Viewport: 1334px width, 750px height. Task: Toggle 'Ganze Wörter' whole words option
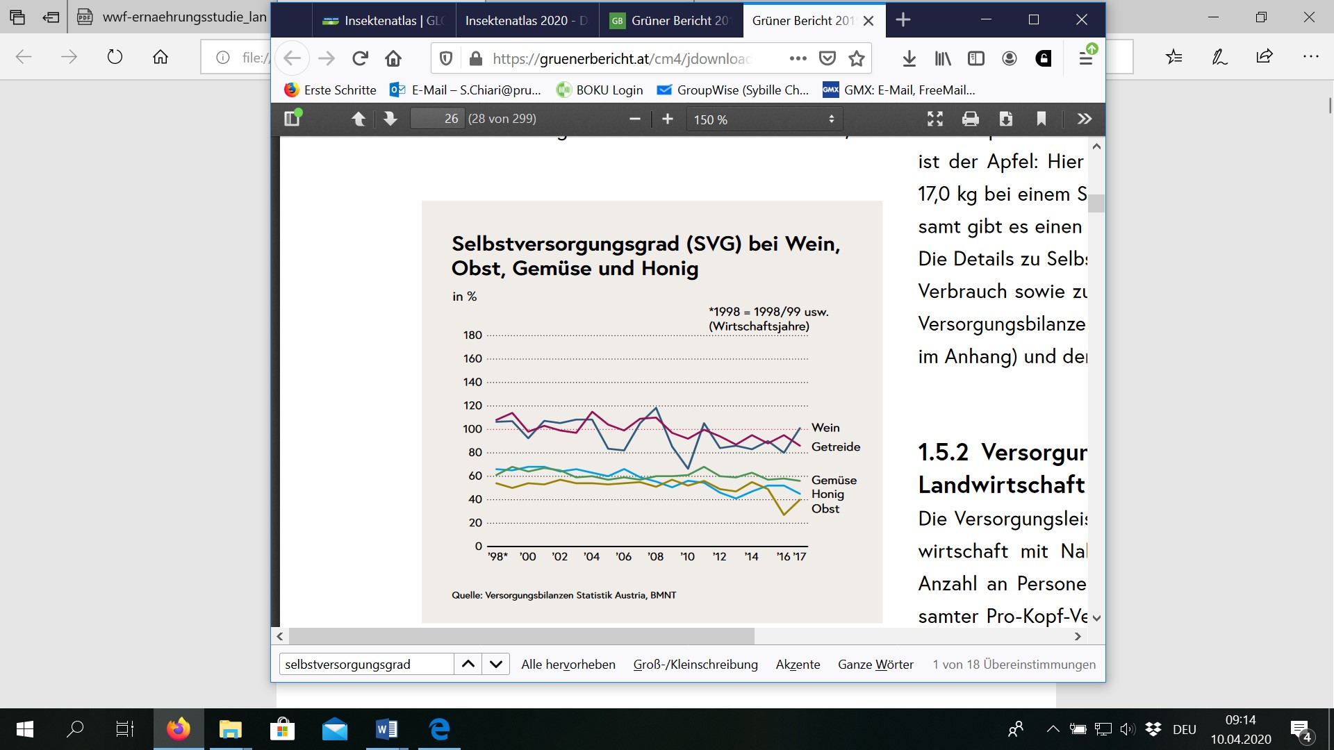pyautogui.click(x=875, y=665)
